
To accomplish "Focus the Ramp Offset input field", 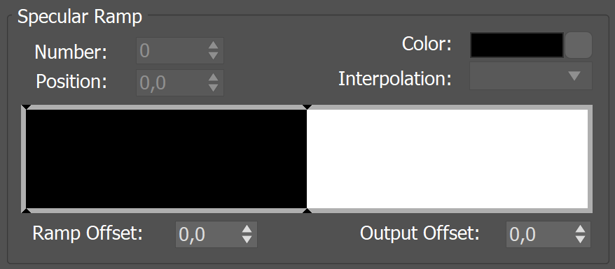I will [208, 234].
